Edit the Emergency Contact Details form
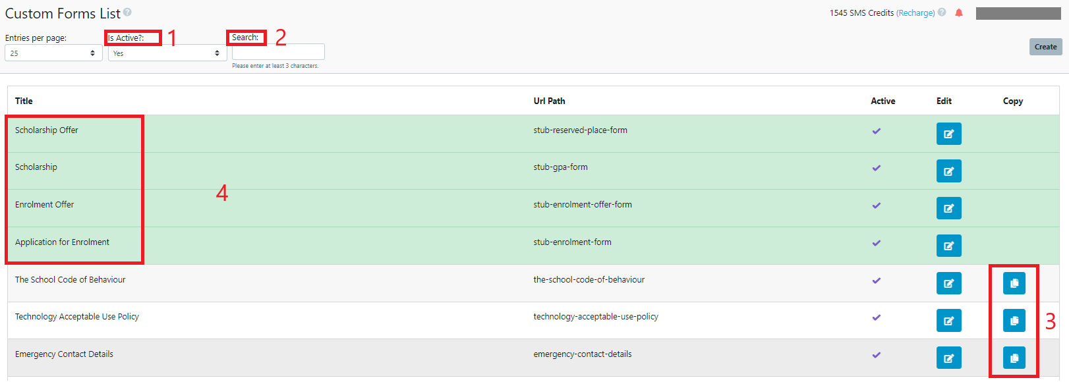1069x382 pixels. point(948,358)
